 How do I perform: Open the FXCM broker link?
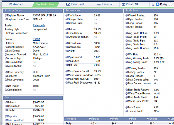pyautogui.click(x=36, y=39)
